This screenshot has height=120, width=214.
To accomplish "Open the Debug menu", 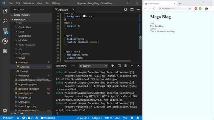I will (x=56, y=3).
